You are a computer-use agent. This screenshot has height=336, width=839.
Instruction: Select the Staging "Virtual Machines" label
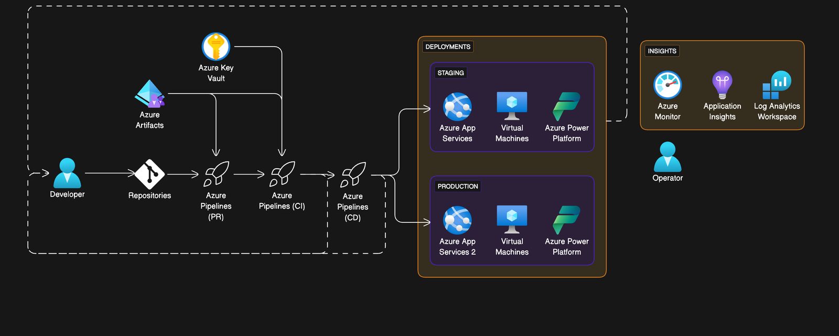tap(512, 133)
